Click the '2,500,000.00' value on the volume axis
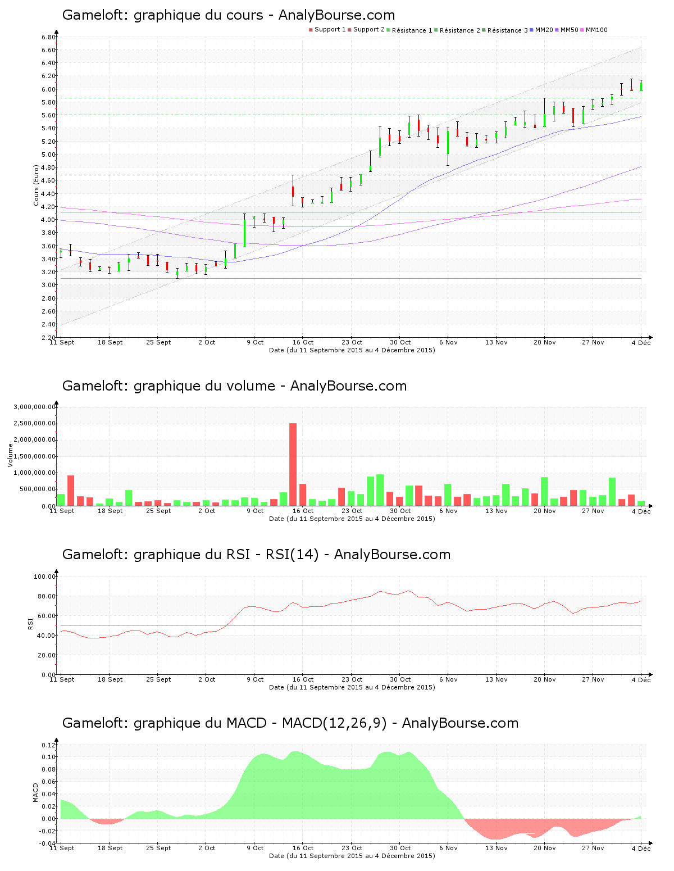 (35, 423)
